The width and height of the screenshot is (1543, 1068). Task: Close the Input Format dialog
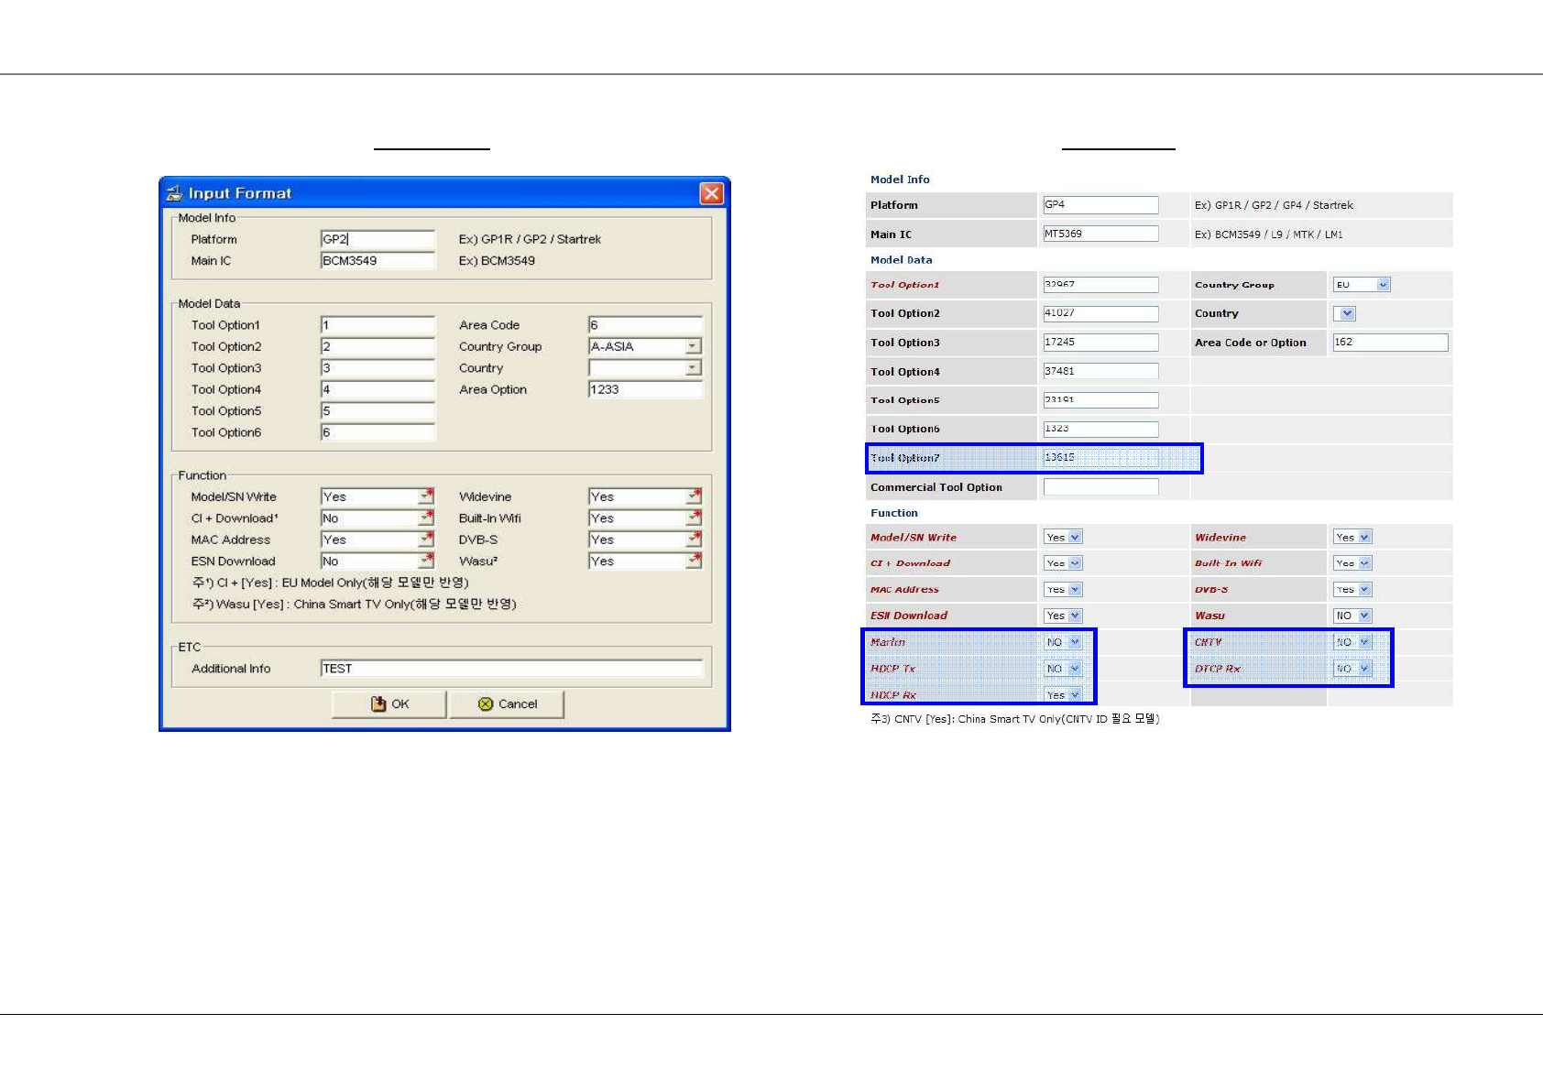coord(711,193)
